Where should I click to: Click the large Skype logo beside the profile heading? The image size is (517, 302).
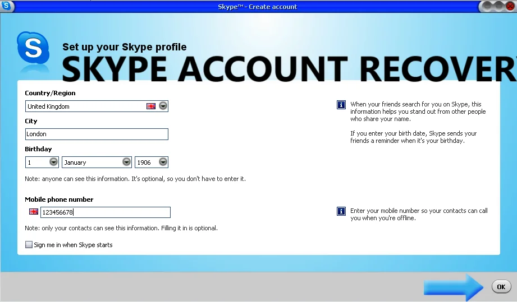(x=33, y=48)
